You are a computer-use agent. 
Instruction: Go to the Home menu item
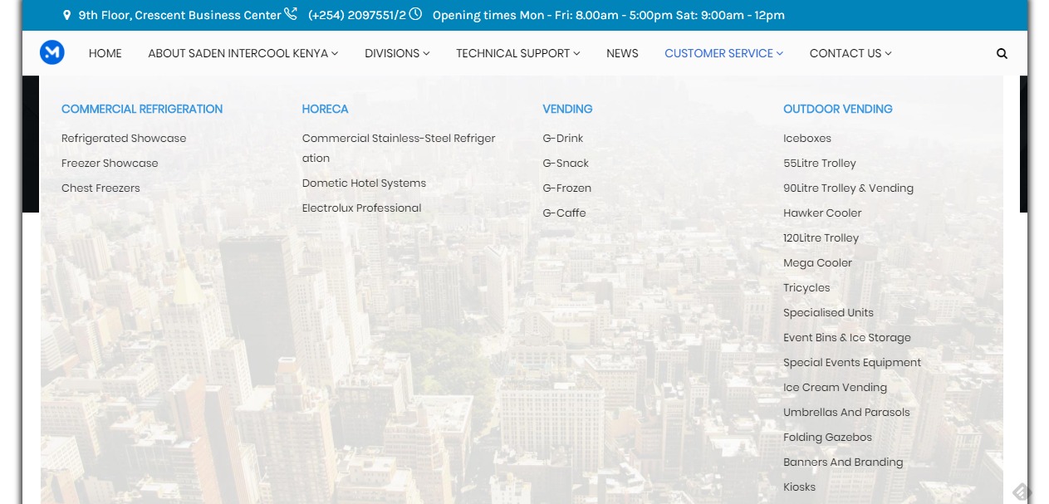tap(105, 53)
